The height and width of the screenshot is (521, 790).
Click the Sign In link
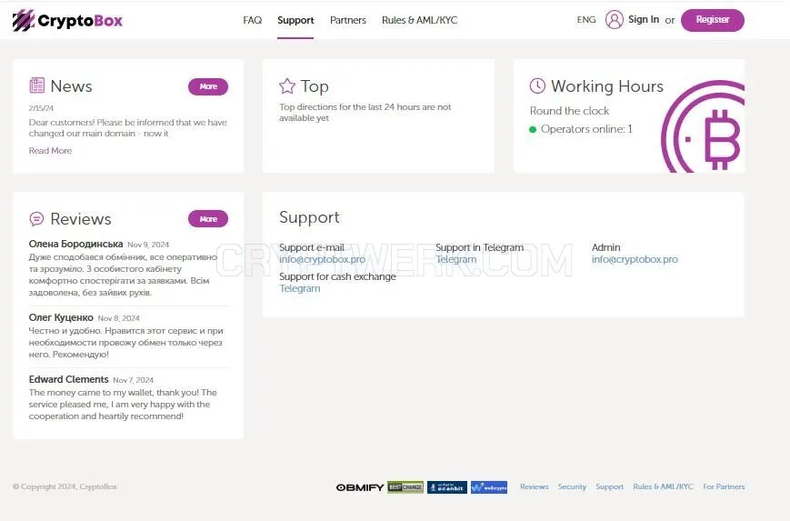[644, 19]
